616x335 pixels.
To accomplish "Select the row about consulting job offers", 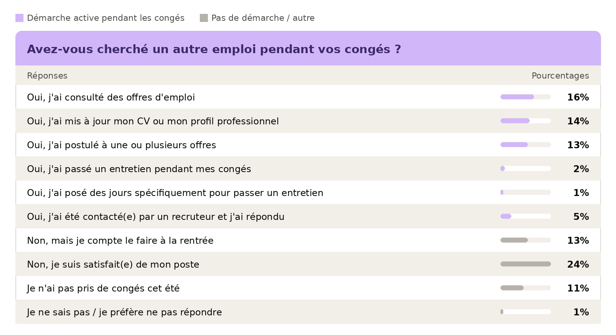I will point(308,97).
